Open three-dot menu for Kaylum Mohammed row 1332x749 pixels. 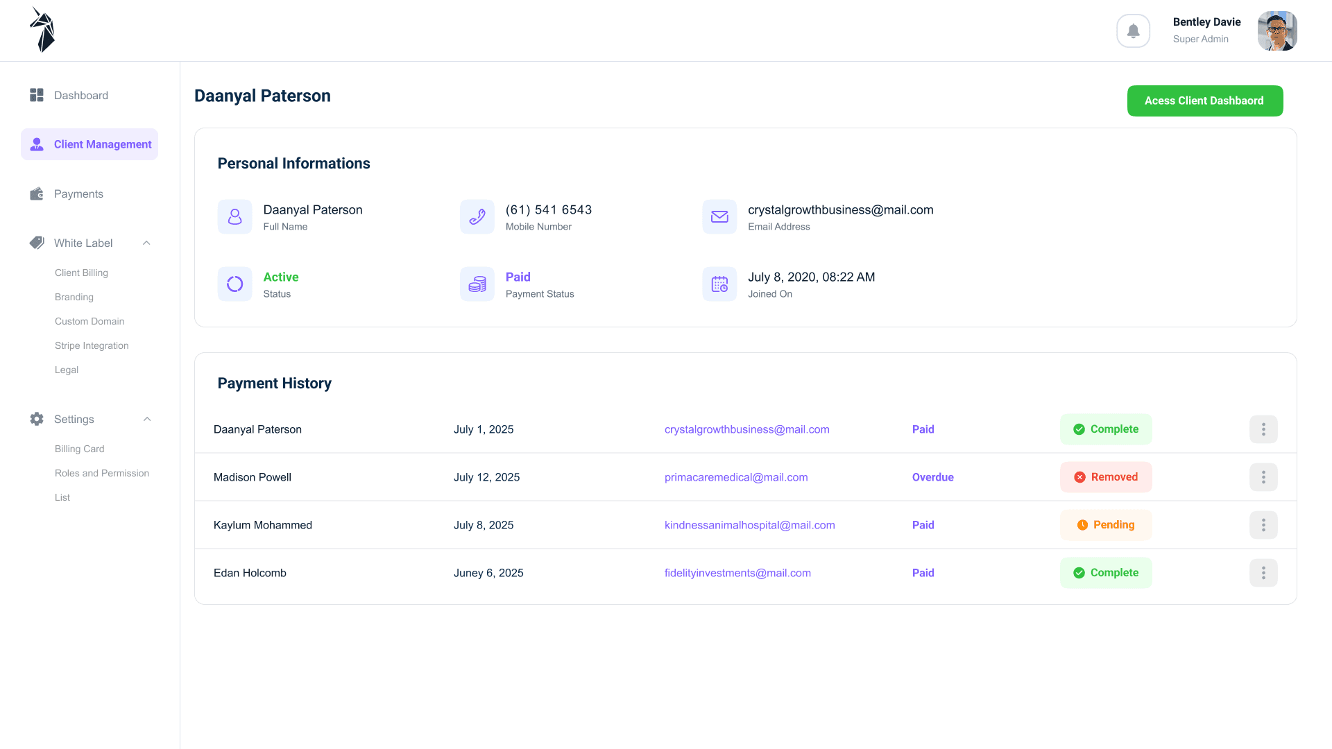pos(1263,525)
